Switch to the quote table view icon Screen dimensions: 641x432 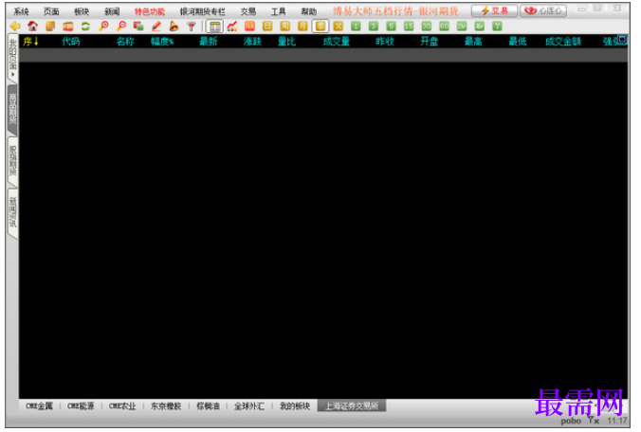[214, 27]
